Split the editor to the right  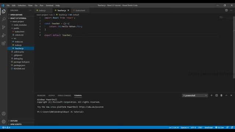click(226, 10)
